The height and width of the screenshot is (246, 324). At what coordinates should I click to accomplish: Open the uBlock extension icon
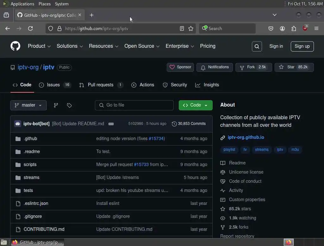pyautogui.click(x=305, y=28)
